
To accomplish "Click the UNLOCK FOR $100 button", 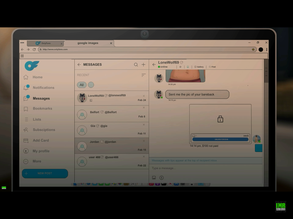I will (220, 139).
